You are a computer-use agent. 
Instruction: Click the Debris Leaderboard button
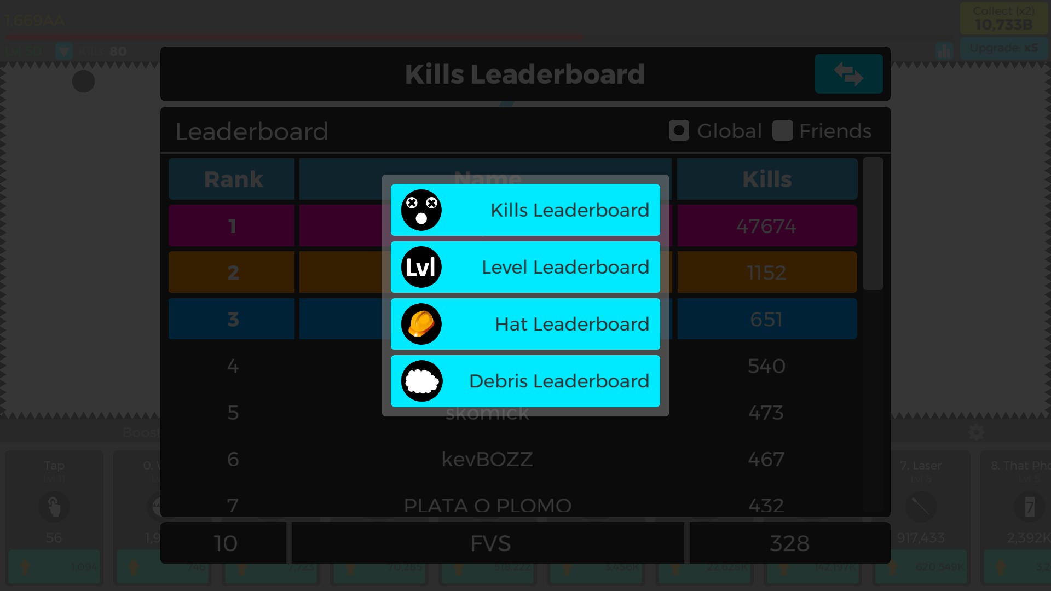tap(525, 381)
